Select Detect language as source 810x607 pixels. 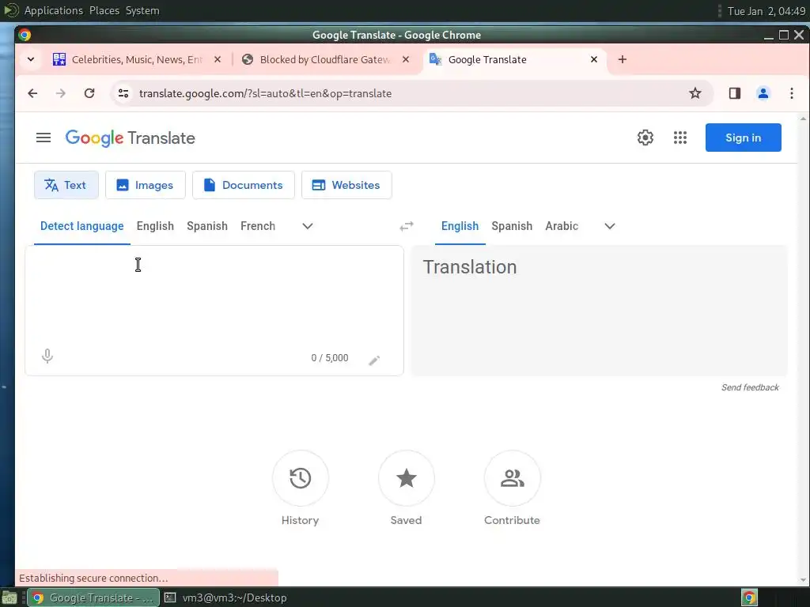point(82,226)
